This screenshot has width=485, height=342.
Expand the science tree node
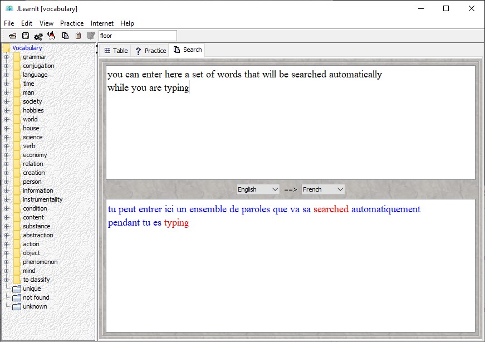click(6, 137)
